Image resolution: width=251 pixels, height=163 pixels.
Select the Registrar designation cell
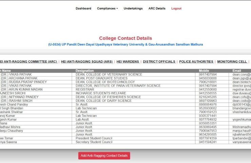click(134, 89)
